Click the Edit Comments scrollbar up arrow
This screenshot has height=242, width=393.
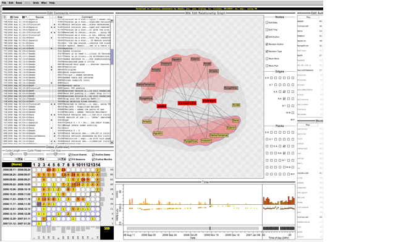112,20
